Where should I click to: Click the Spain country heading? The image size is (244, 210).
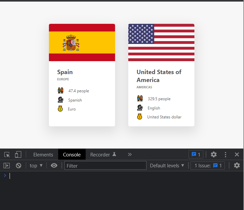coord(65,72)
